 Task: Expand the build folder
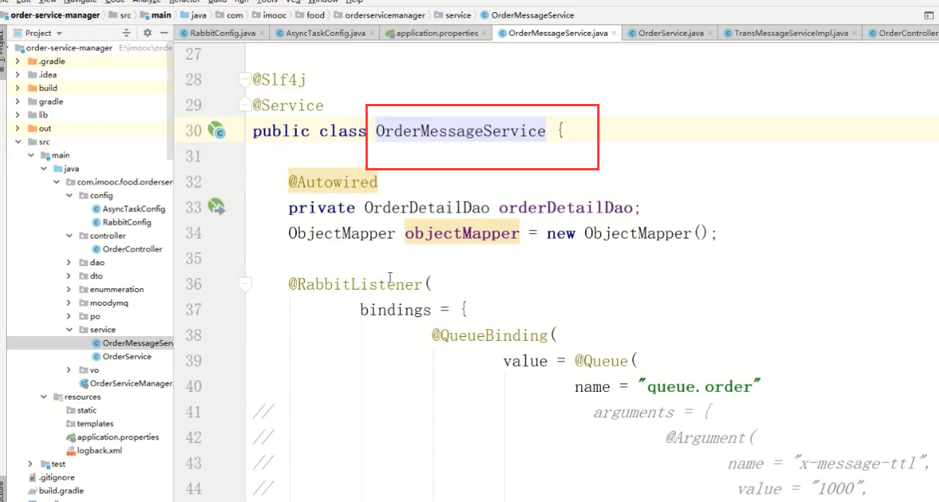click(18, 88)
